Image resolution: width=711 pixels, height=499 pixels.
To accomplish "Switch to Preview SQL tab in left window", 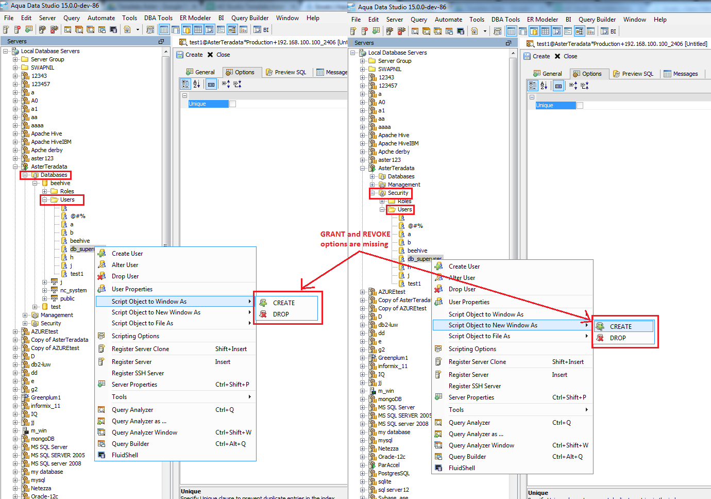I will (x=286, y=72).
